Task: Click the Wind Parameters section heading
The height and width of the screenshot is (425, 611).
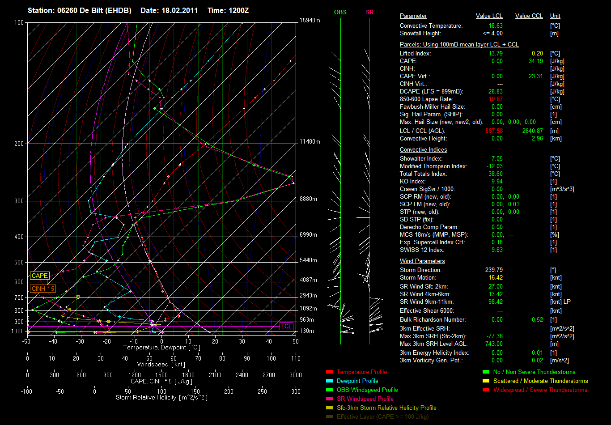Action: 422,261
